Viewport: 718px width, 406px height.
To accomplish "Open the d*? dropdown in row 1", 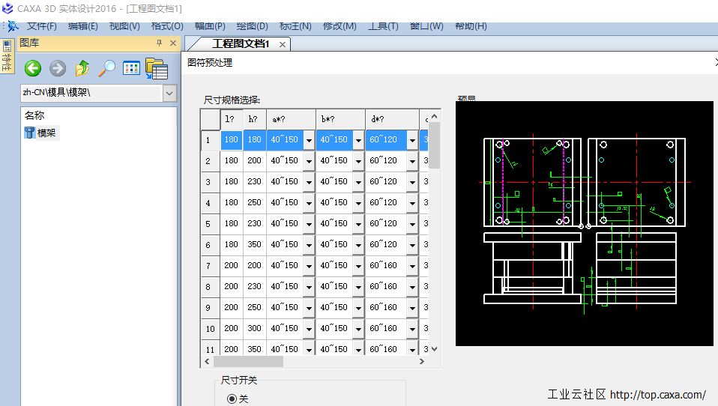I will coord(412,140).
